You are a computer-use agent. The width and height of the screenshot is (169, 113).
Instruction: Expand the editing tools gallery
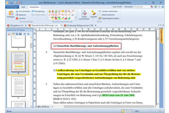tap(76, 18)
